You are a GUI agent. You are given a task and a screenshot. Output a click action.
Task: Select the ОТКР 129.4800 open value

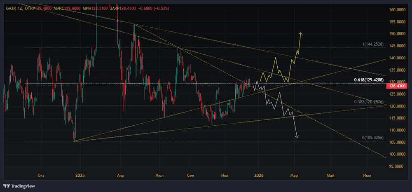[38, 8]
